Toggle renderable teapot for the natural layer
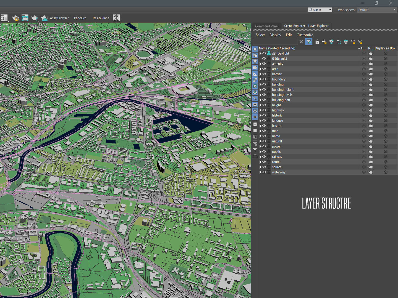Image resolution: width=398 pixels, height=298 pixels. pos(371,141)
